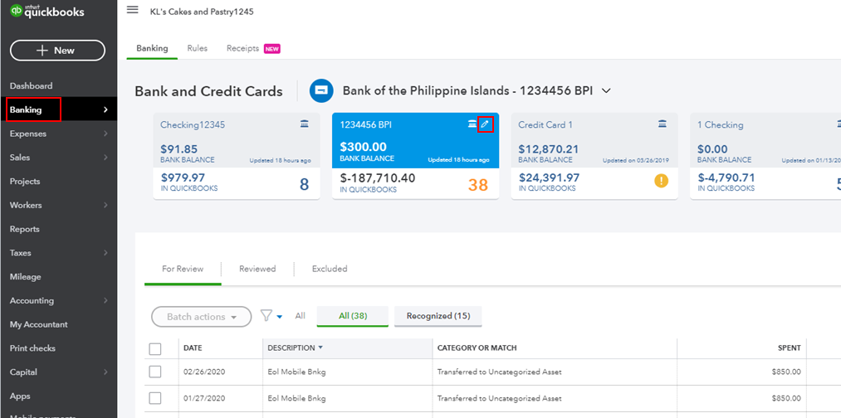The image size is (841, 418).
Task: Click company name KL's Cakes and Pastry1245
Action: (x=202, y=12)
